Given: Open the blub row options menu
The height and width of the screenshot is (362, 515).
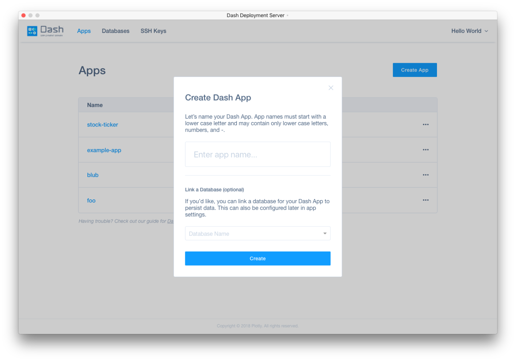Looking at the screenshot, I should pos(426,175).
